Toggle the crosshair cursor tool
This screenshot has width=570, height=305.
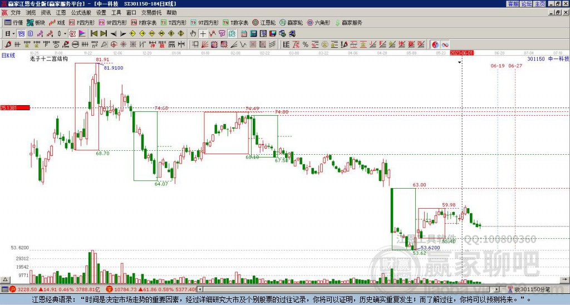point(203,33)
